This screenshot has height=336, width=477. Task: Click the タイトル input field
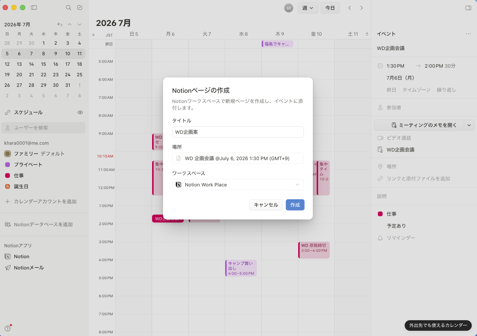238,132
